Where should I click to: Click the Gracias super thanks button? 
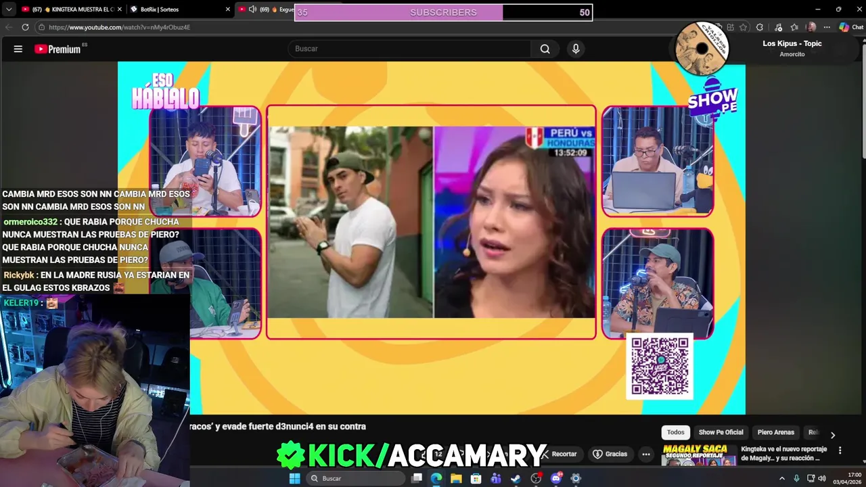pos(610,454)
